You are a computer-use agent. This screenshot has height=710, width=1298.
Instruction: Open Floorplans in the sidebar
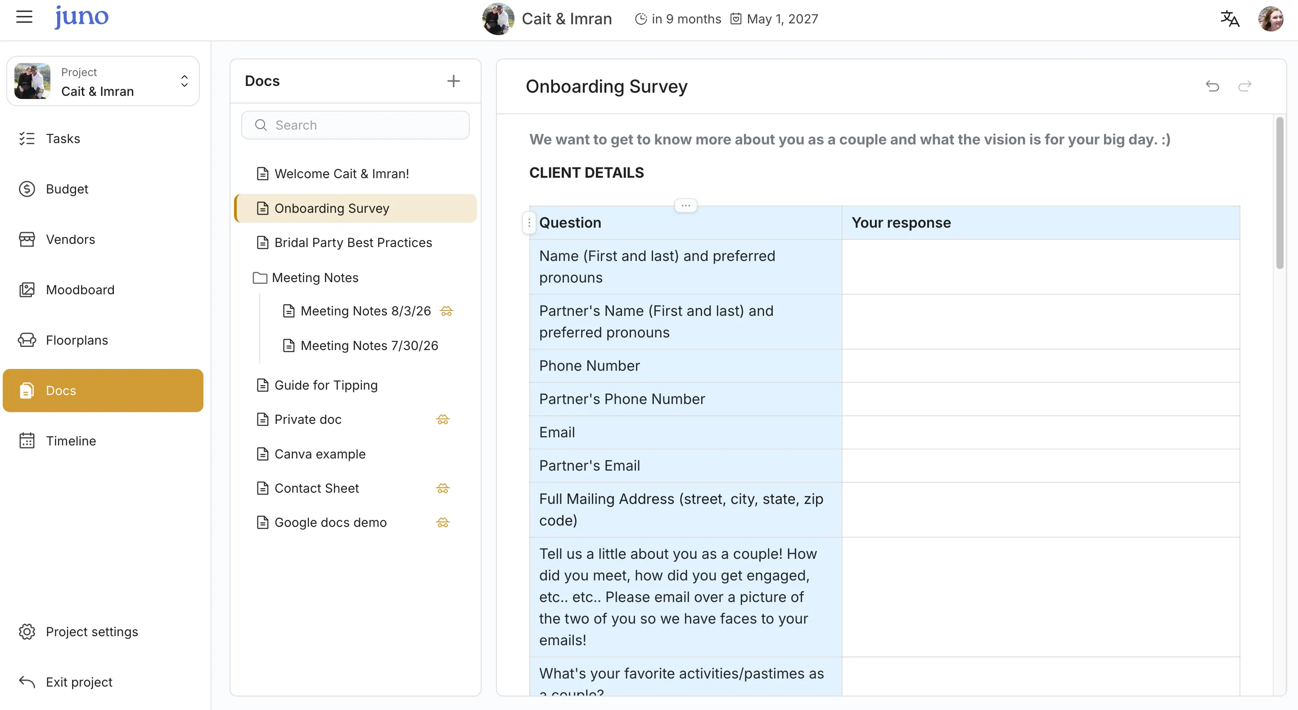pos(104,340)
